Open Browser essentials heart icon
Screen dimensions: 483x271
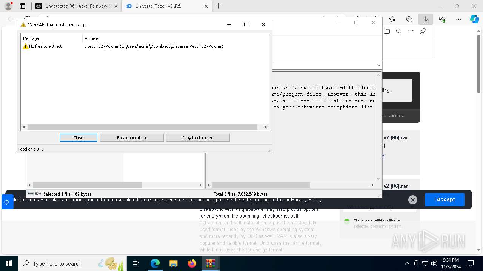coord(442,19)
